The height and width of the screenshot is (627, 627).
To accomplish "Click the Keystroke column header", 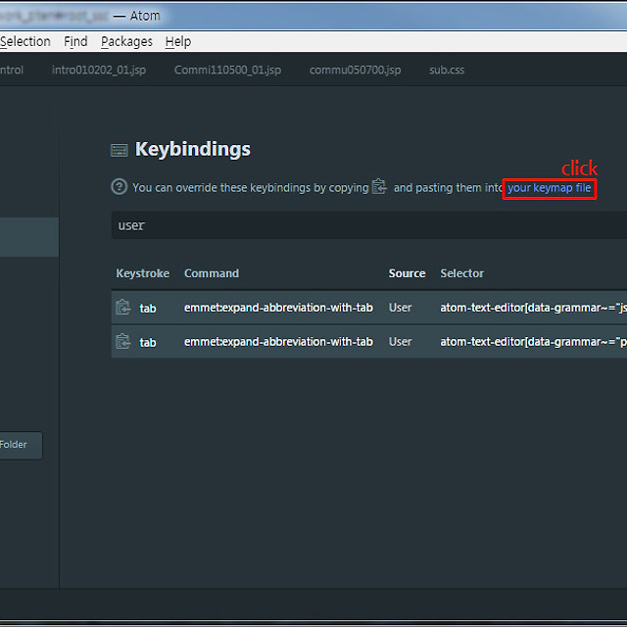I will click(x=143, y=273).
